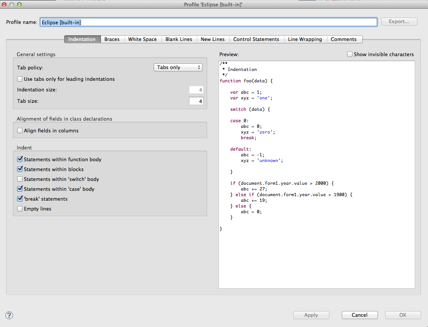Open the Tab policy dropdown
Image resolution: width=428 pixels, height=327 pixels.
click(178, 68)
